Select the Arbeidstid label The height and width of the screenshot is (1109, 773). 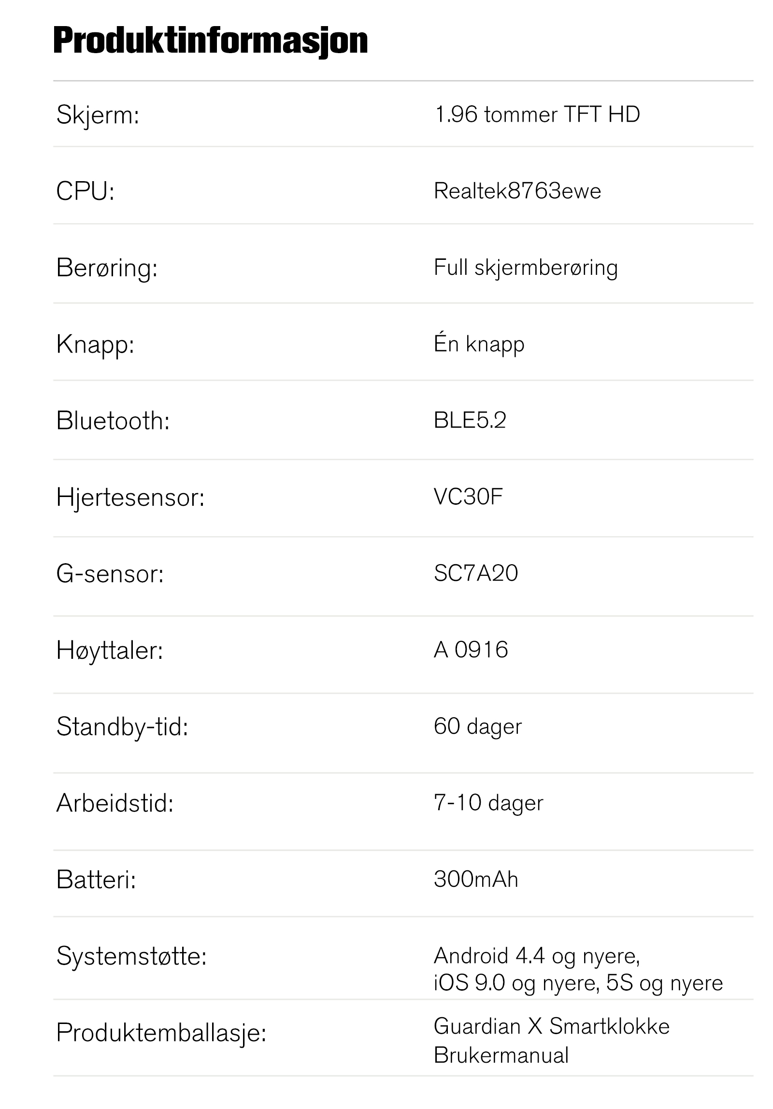point(115,803)
